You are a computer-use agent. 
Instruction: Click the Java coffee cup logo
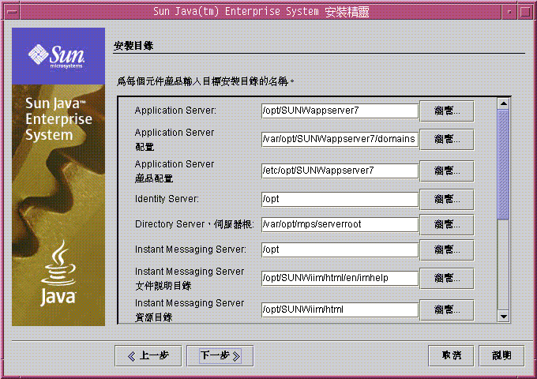click(58, 273)
